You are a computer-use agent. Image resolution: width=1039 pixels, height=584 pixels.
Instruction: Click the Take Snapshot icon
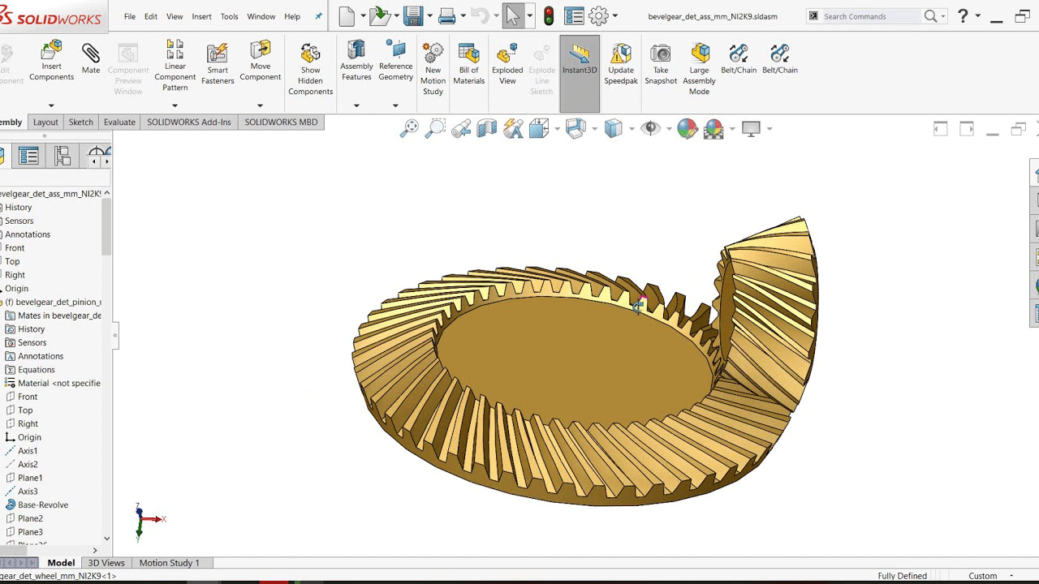(661, 63)
